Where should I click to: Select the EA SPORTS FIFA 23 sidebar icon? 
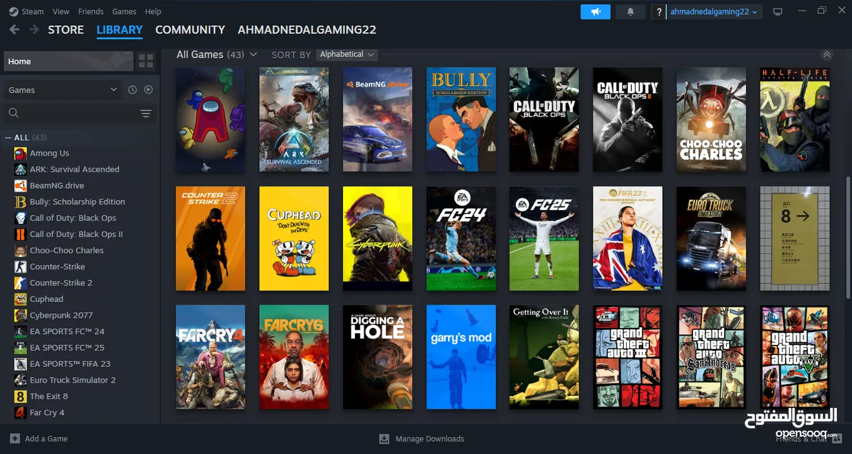20,364
